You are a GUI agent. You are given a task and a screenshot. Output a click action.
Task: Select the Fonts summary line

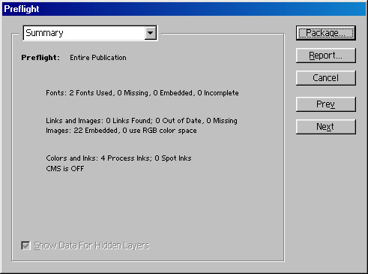pyautogui.click(x=142, y=93)
